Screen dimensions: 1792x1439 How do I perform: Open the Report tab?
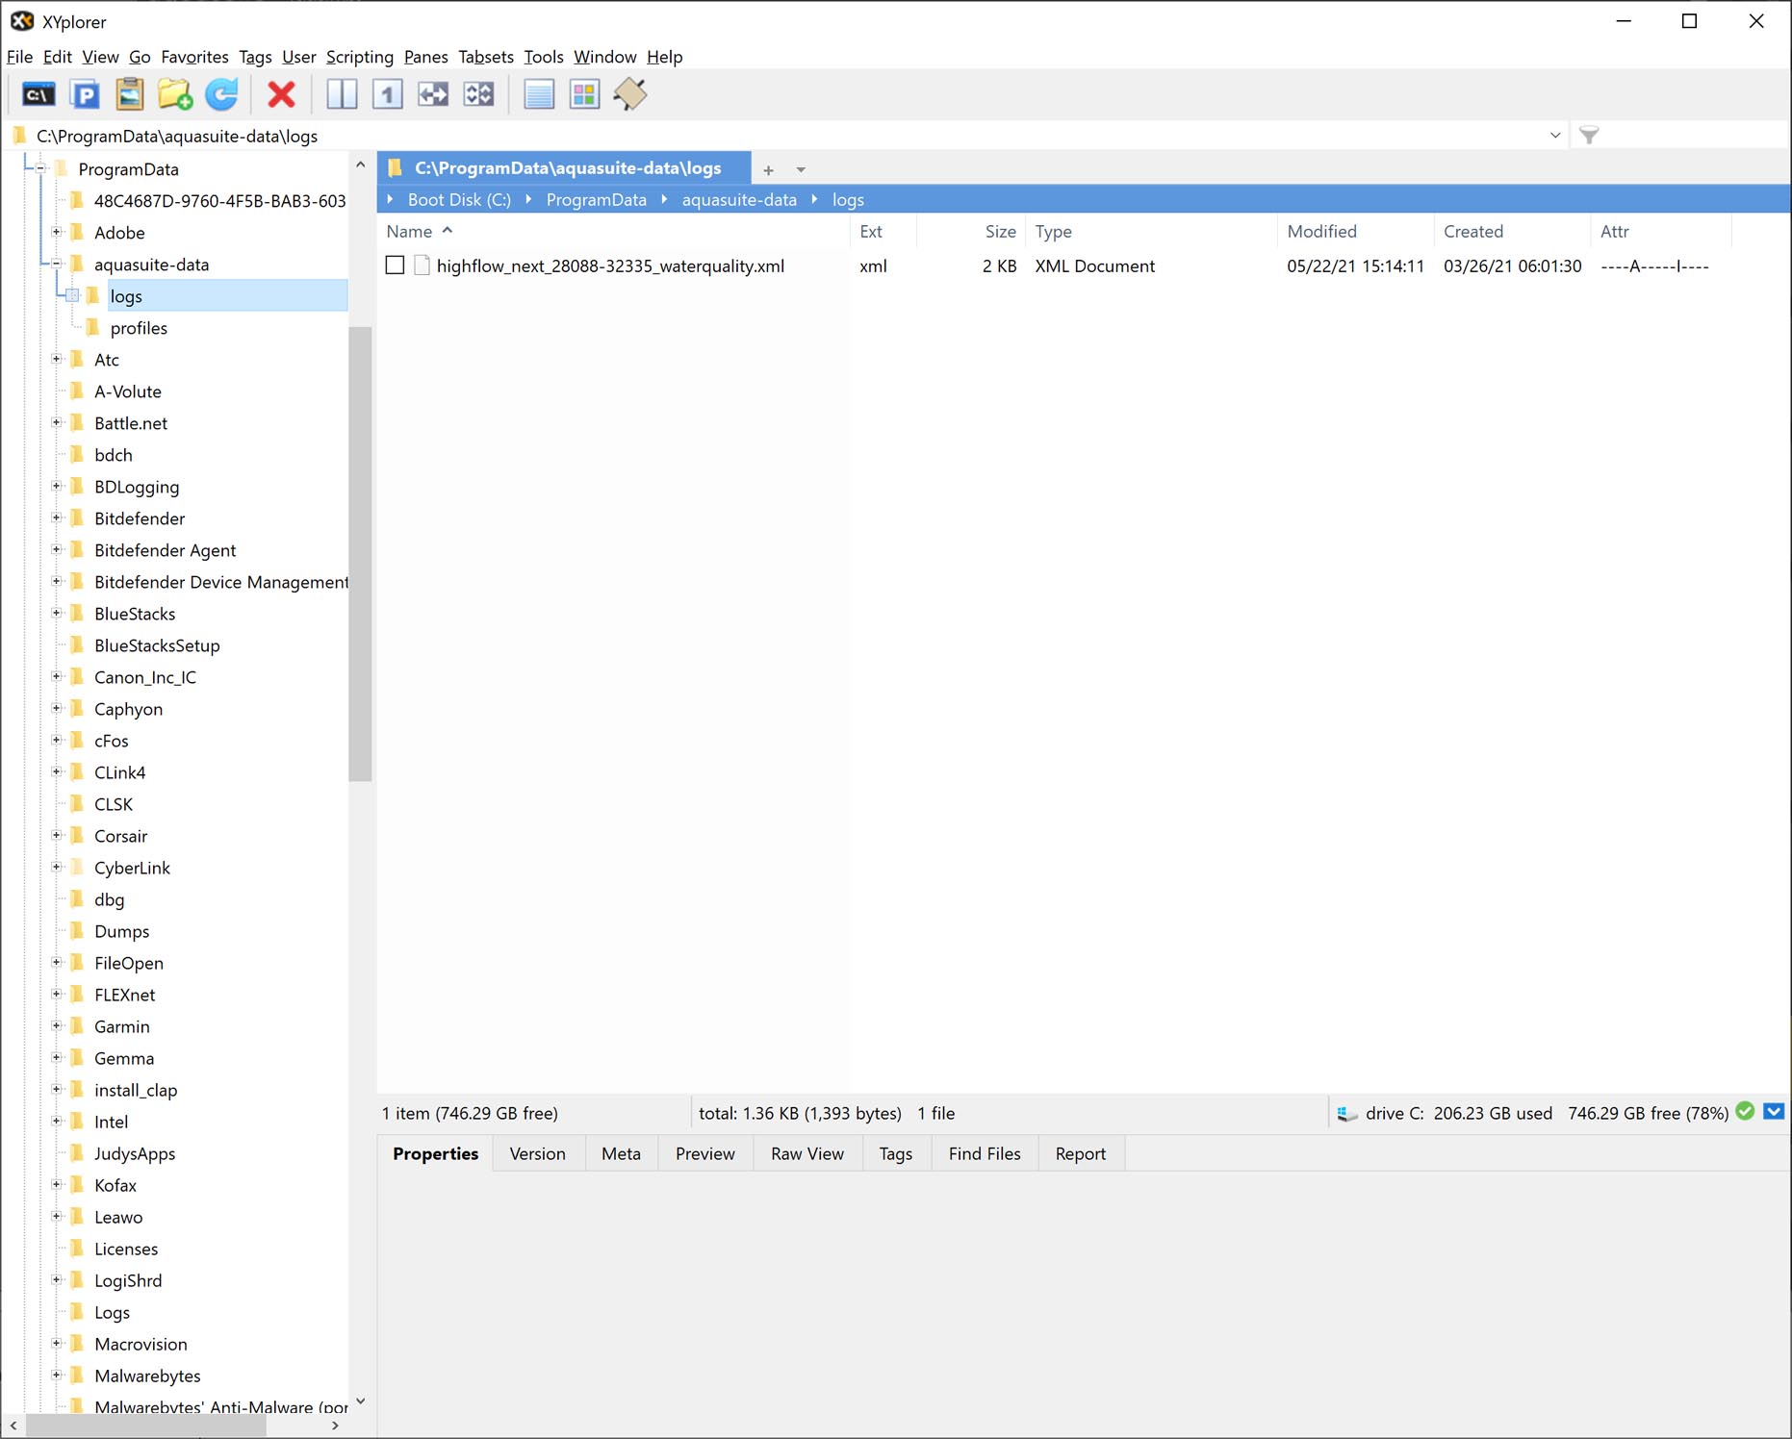1080,1153
